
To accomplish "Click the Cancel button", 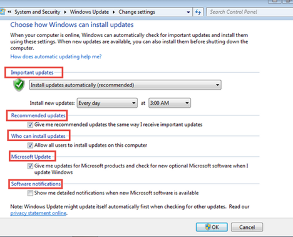I will (247, 227).
